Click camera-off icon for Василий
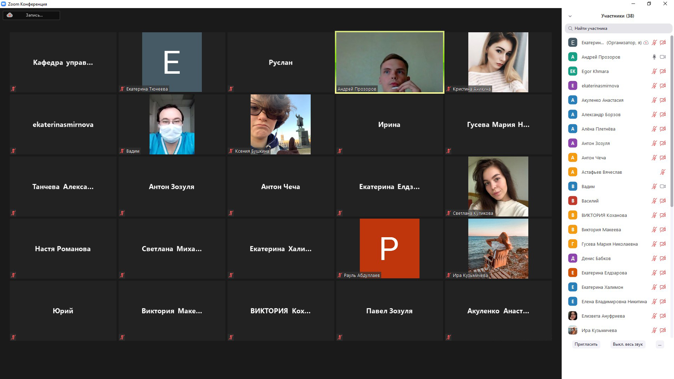The image size is (674, 379). click(663, 201)
